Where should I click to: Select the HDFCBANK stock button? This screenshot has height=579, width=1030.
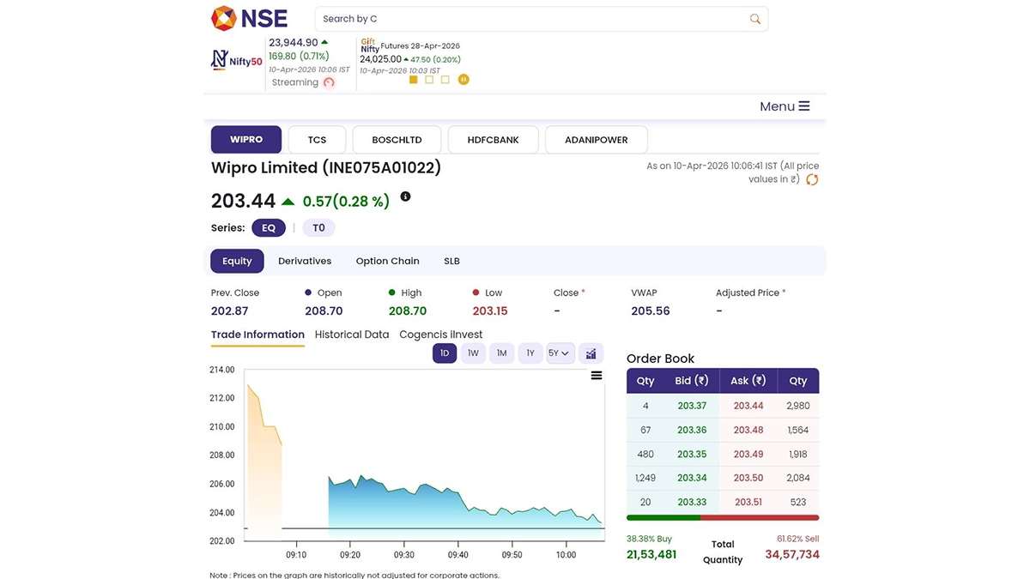coord(493,140)
